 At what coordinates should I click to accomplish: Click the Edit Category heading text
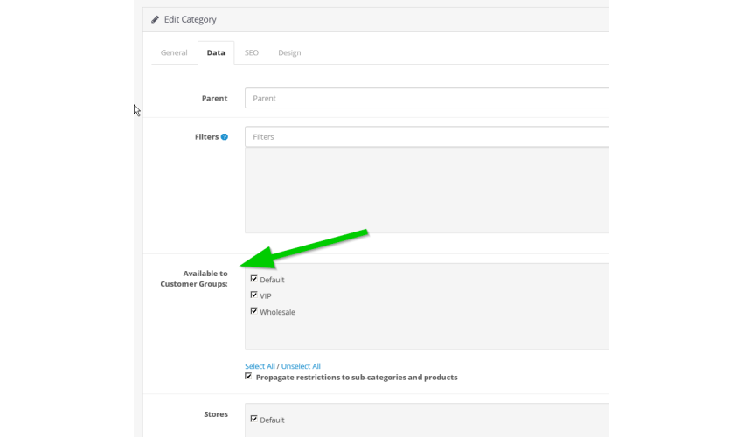point(190,19)
